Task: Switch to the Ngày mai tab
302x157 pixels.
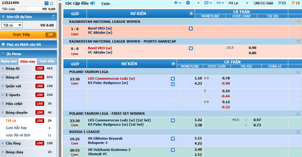Action: (9, 61)
